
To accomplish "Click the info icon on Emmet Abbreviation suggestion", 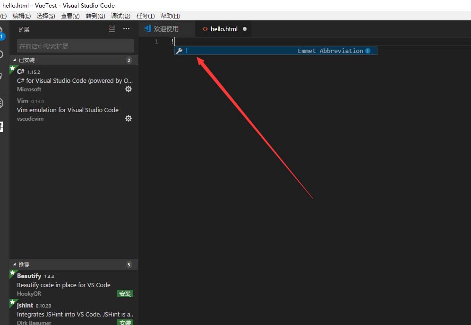I will tap(368, 50).
